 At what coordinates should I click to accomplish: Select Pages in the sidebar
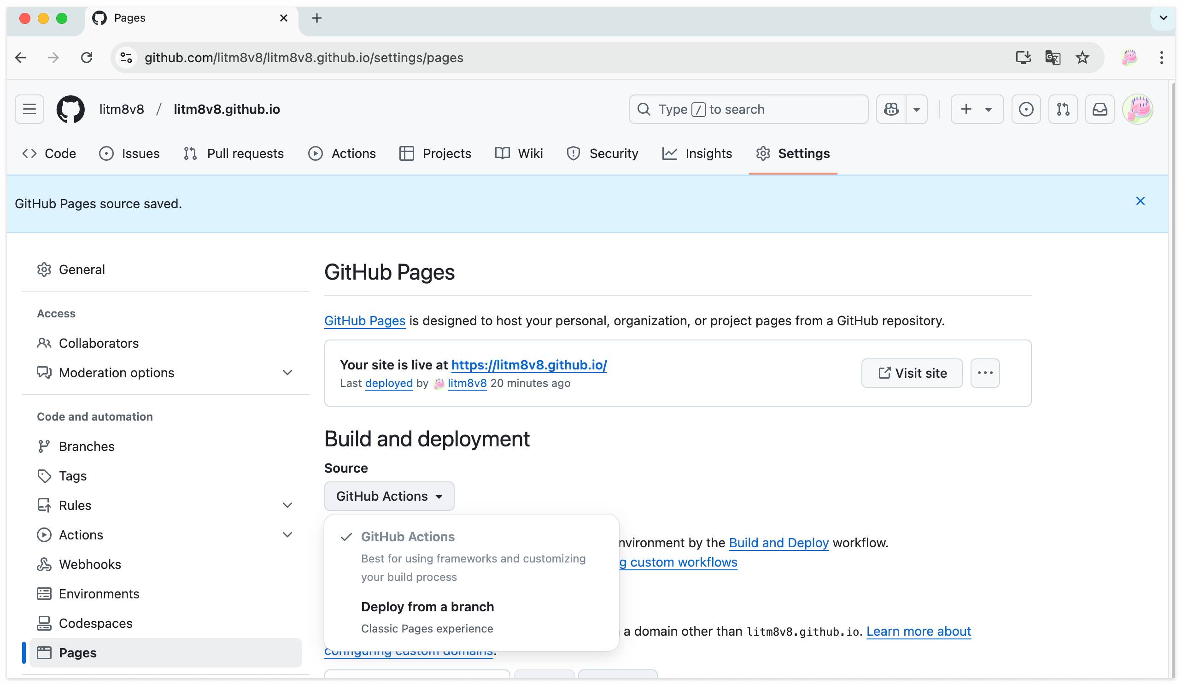point(165,653)
